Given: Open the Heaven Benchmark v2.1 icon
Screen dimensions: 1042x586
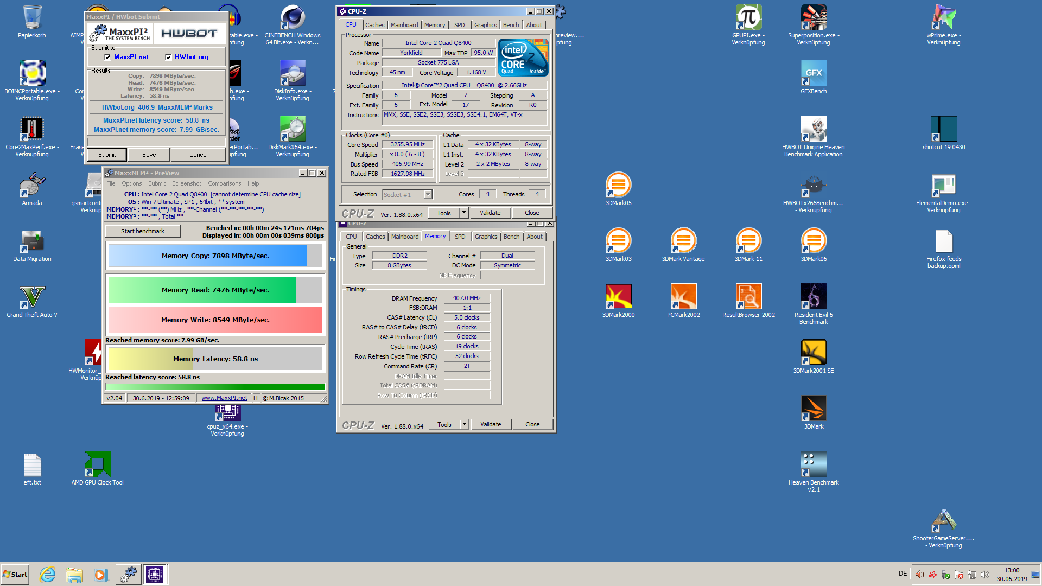Looking at the screenshot, I should [814, 471].
